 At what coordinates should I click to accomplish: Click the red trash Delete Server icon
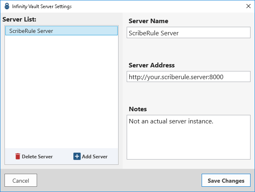[18, 156]
